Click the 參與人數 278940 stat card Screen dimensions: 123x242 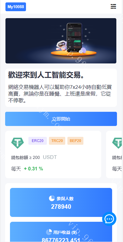[61, 202]
